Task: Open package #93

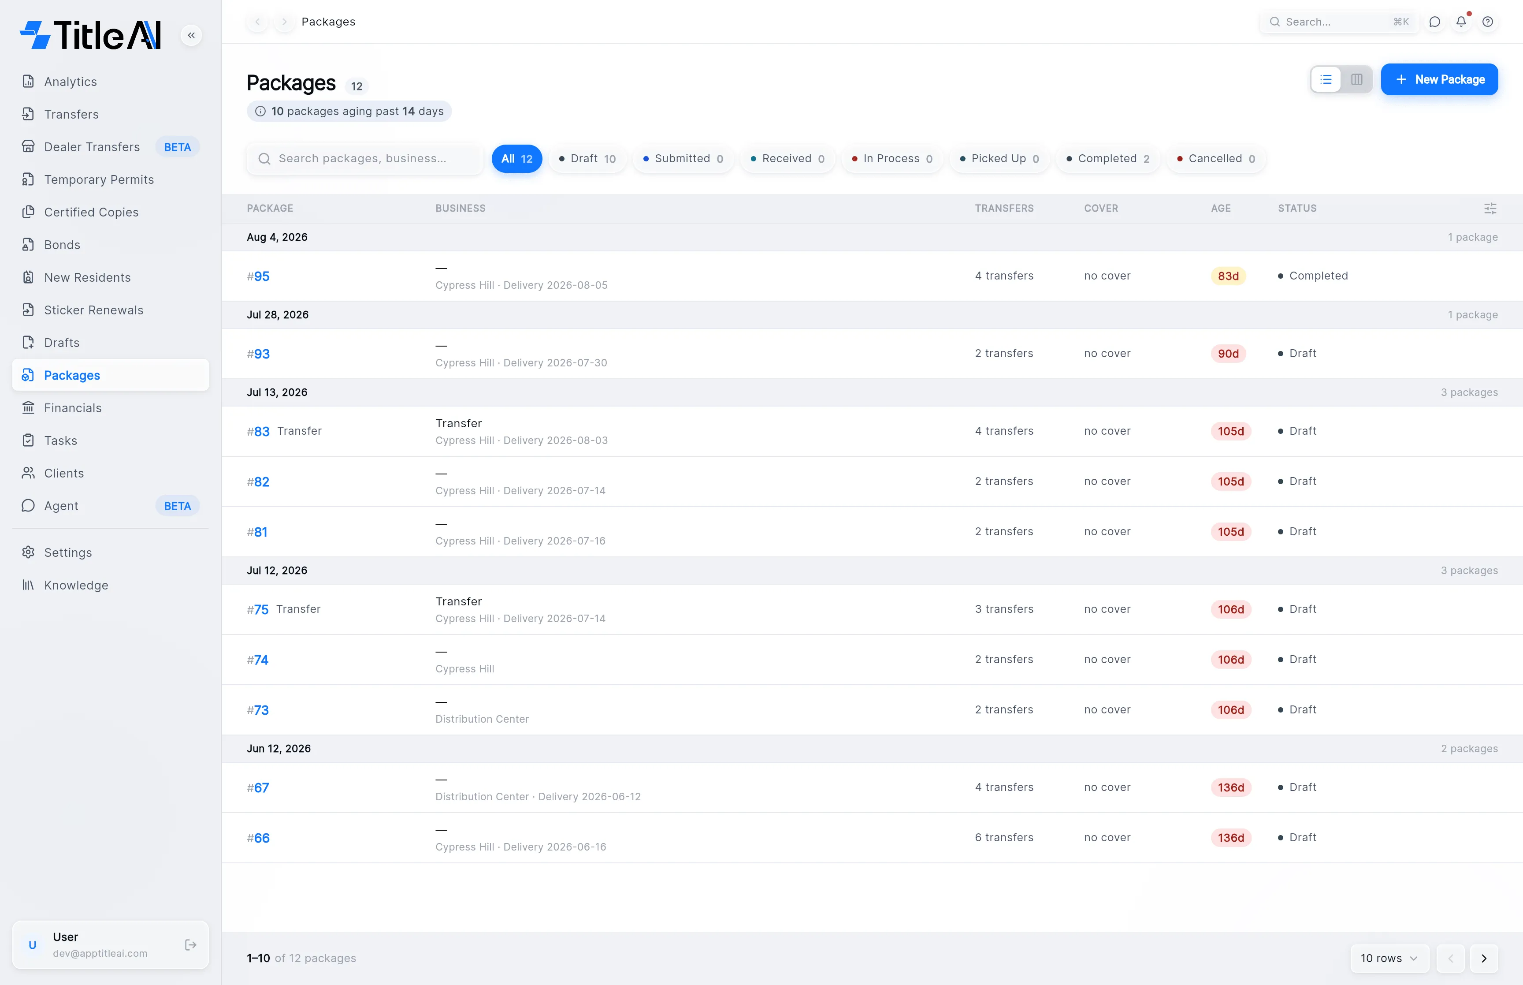Action: coord(258,354)
